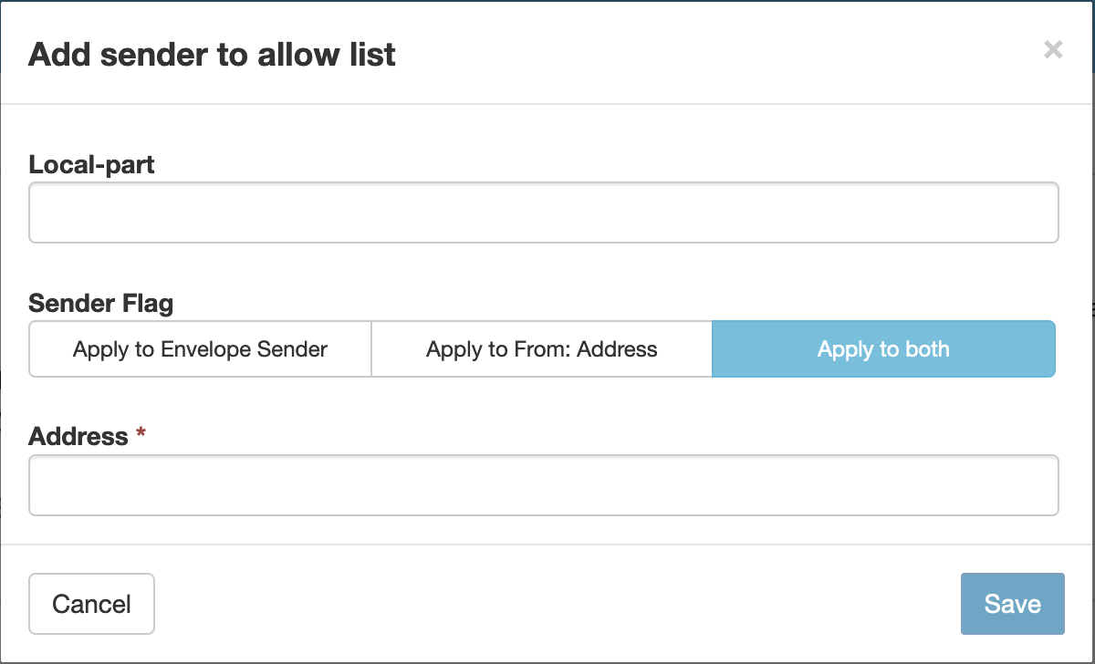Click the Address field label
This screenshot has height=664, width=1095.
(x=78, y=436)
